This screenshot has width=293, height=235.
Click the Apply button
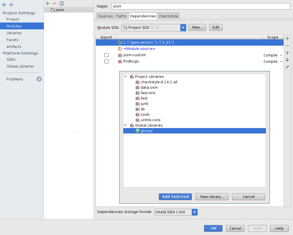257,228
